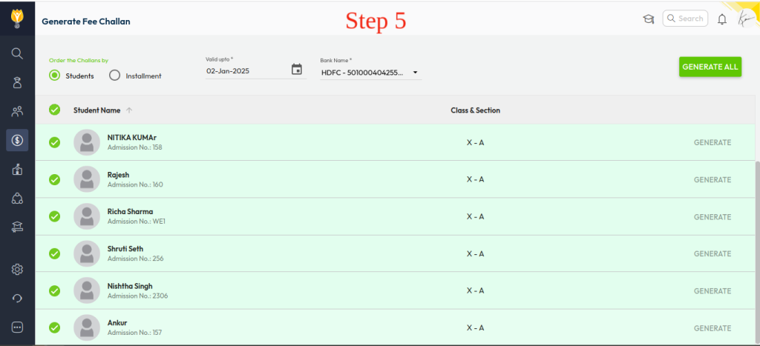Click Generate for NITIKA KUMAr
Image resolution: width=760 pixels, height=346 pixels.
tap(712, 142)
